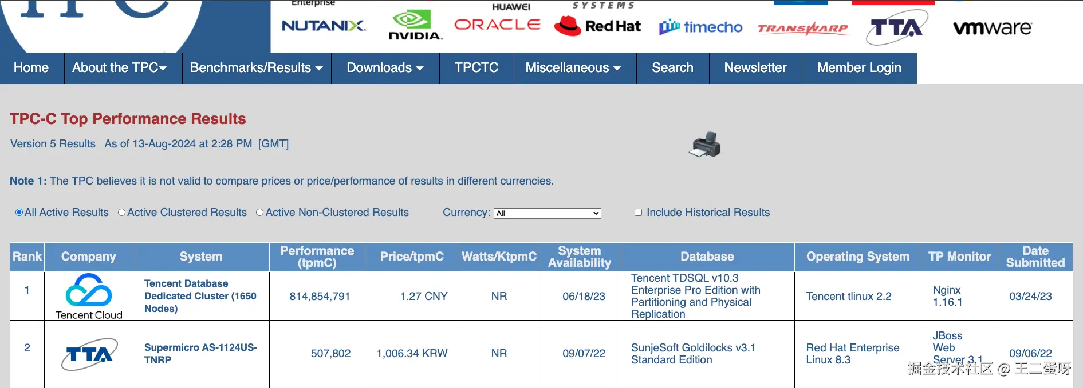This screenshot has width=1083, height=388.
Task: Select Active Clustered Results radio button
Action: (x=121, y=213)
